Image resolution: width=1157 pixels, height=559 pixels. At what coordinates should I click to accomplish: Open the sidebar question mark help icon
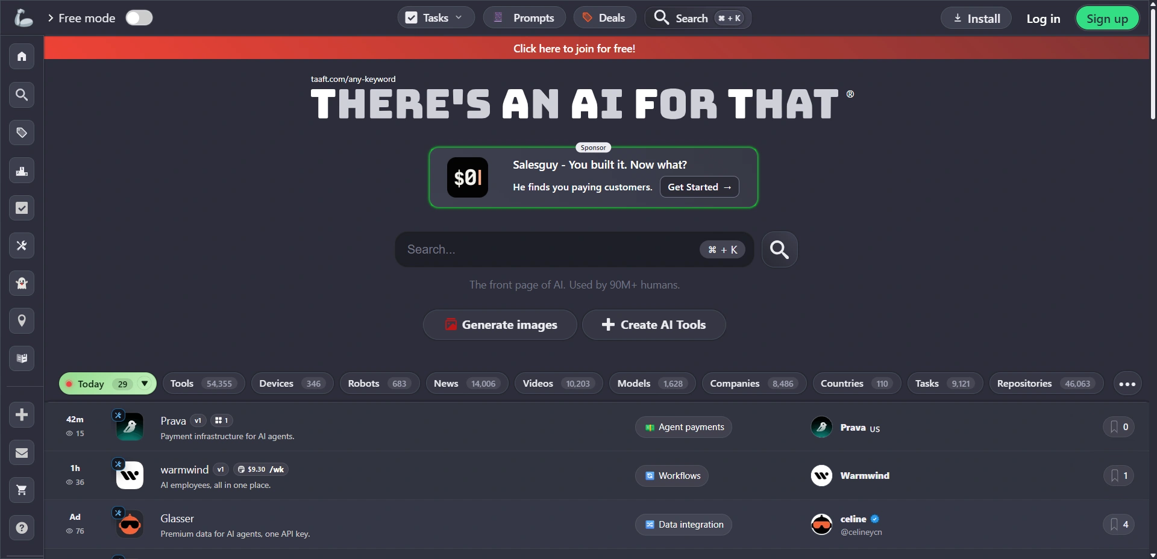pyautogui.click(x=22, y=528)
